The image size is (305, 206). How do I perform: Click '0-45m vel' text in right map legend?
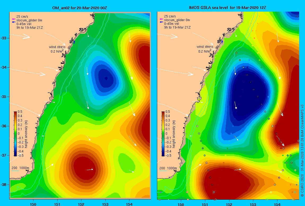tap(171, 24)
